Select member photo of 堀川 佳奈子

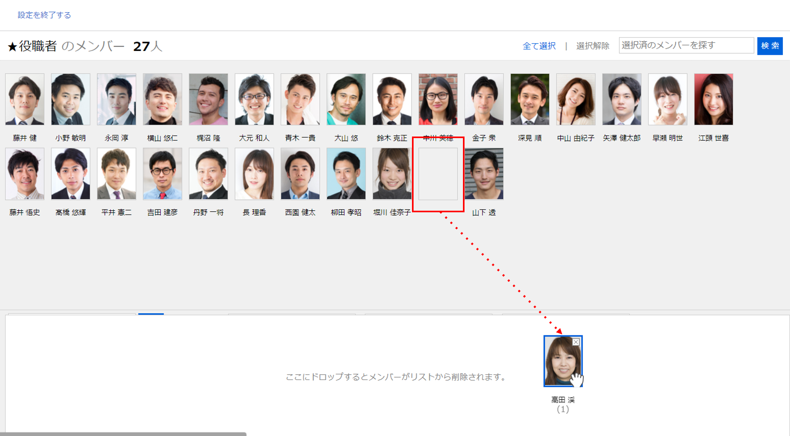[392, 174]
